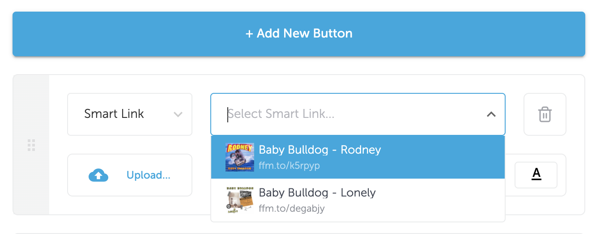Collapse the Smart Link list with up chevron
613x234 pixels.
tap(491, 114)
